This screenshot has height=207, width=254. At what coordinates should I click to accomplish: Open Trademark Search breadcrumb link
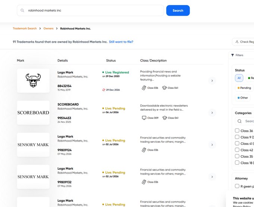[x=25, y=28]
